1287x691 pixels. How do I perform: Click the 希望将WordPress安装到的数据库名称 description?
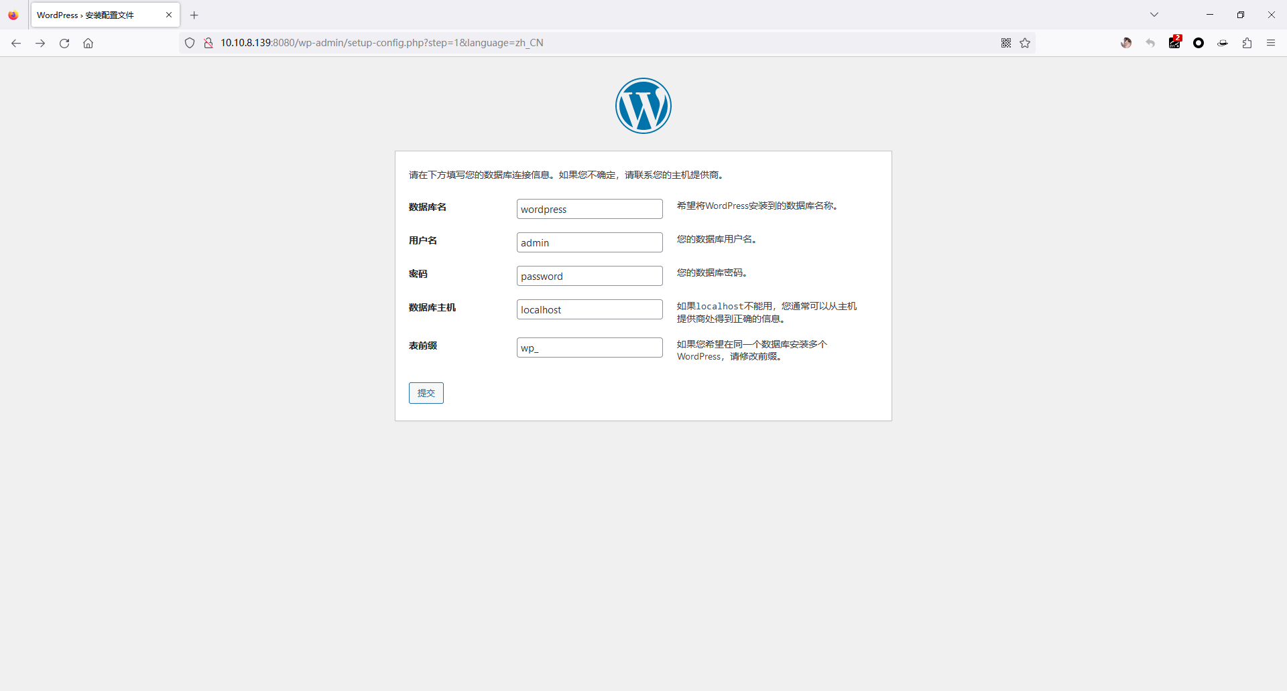(x=757, y=206)
